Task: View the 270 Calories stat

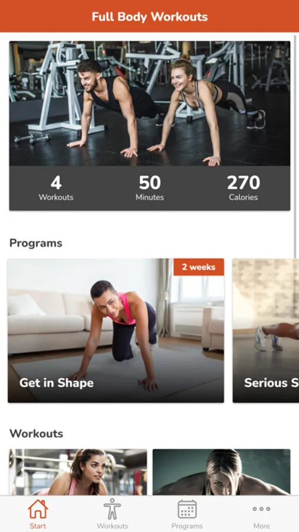Action: click(x=243, y=188)
